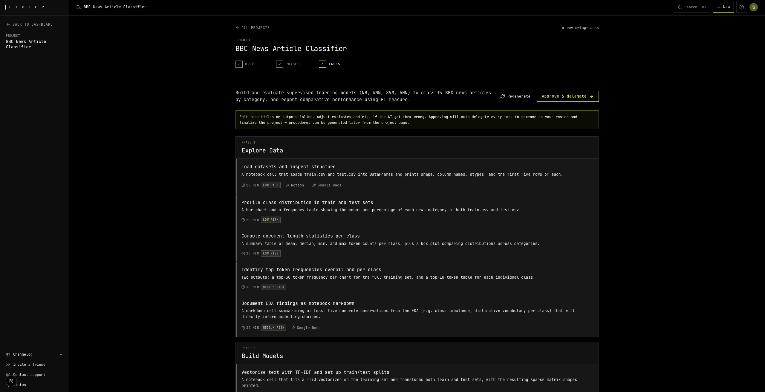Click wrench icon beside Google Docs in Load datasets
The width and height of the screenshot is (765, 392).
[314, 185]
